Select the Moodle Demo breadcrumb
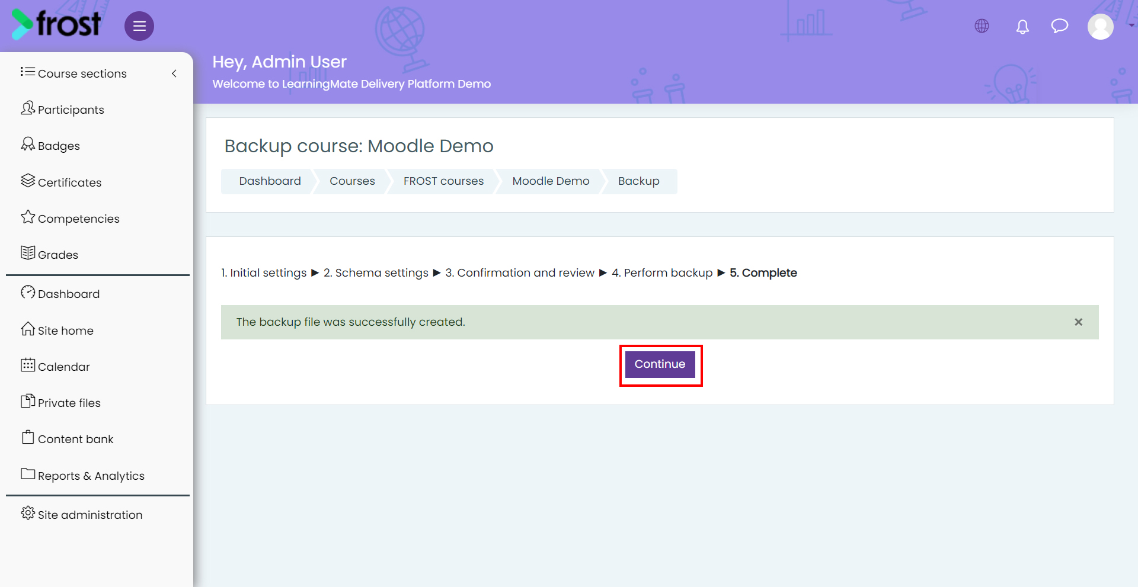This screenshot has width=1138, height=587. 551,181
